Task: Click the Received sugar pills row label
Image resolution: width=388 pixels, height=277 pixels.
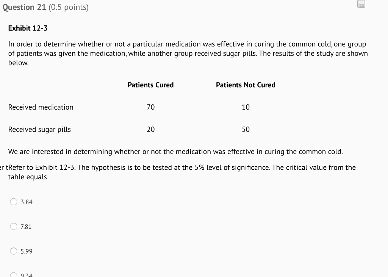Action: [39, 129]
